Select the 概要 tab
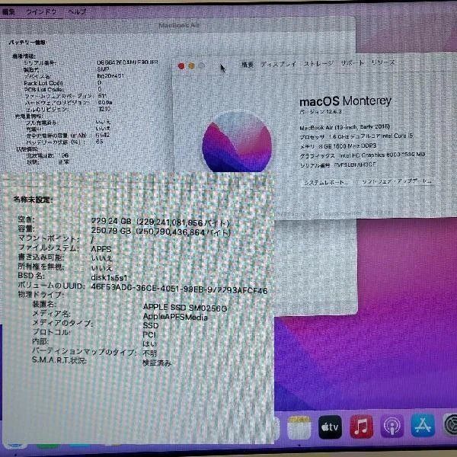This screenshot has width=457, height=457. coord(248,65)
